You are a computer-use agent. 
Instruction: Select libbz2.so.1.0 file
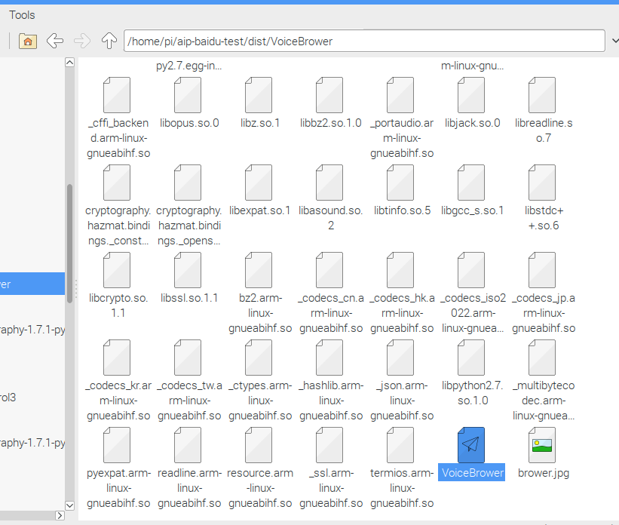[330, 103]
